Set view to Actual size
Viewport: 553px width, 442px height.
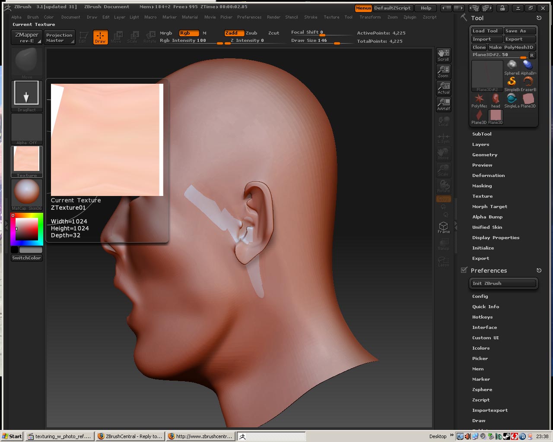(443, 88)
